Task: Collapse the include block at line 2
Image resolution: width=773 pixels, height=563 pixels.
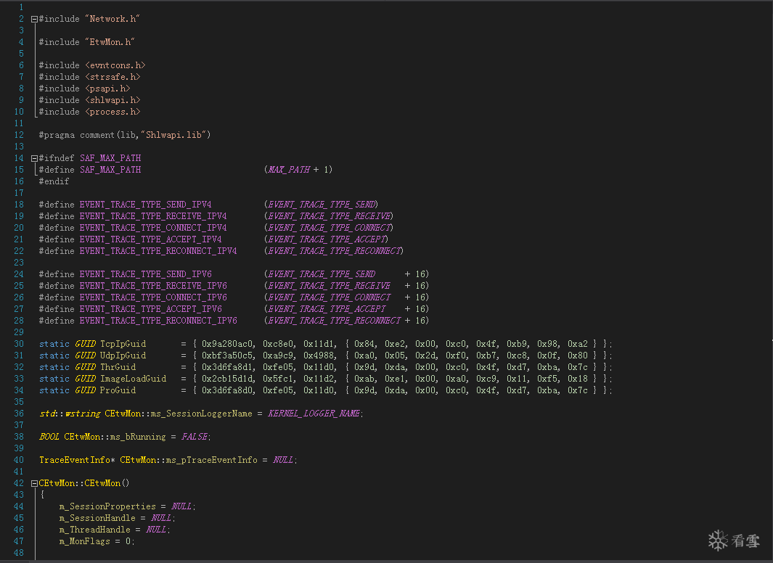Action: pyautogui.click(x=34, y=19)
